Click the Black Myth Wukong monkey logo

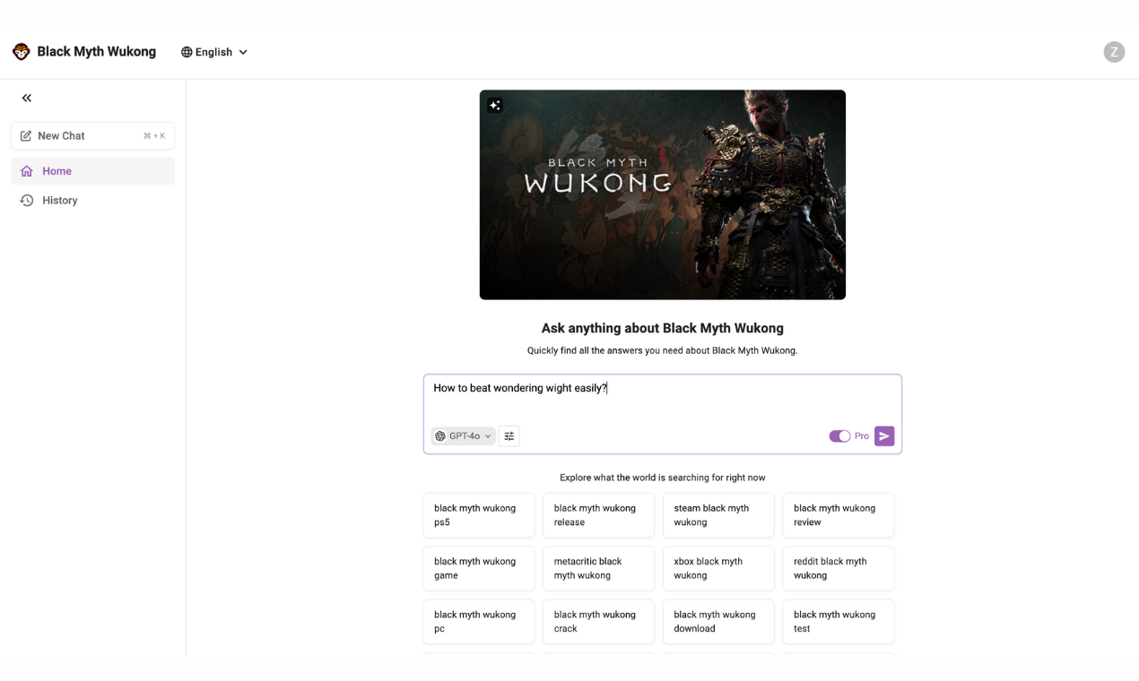point(22,52)
